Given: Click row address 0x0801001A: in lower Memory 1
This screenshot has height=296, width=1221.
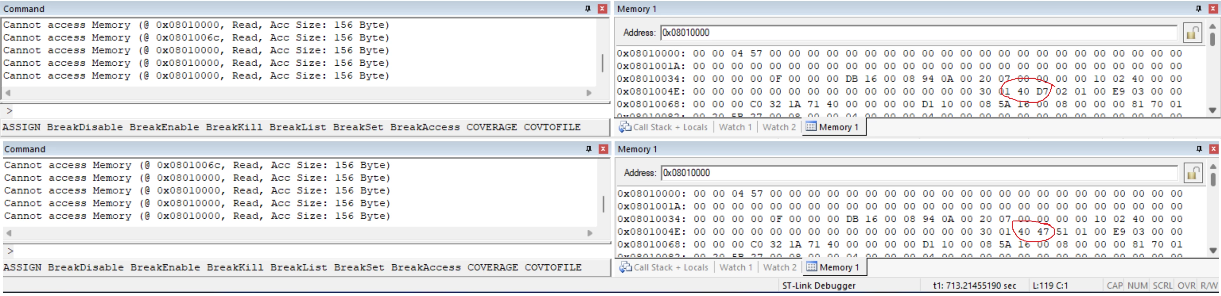Looking at the screenshot, I should point(652,207).
